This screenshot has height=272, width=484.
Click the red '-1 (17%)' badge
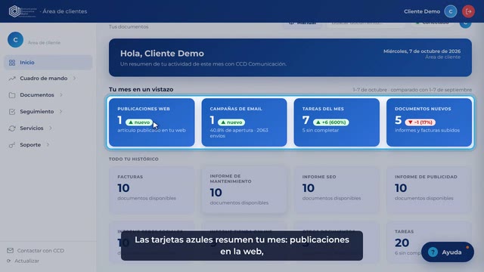420,122
